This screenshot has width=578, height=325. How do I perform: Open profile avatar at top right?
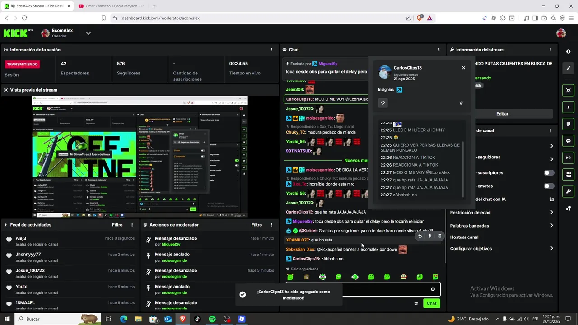pyautogui.click(x=561, y=33)
